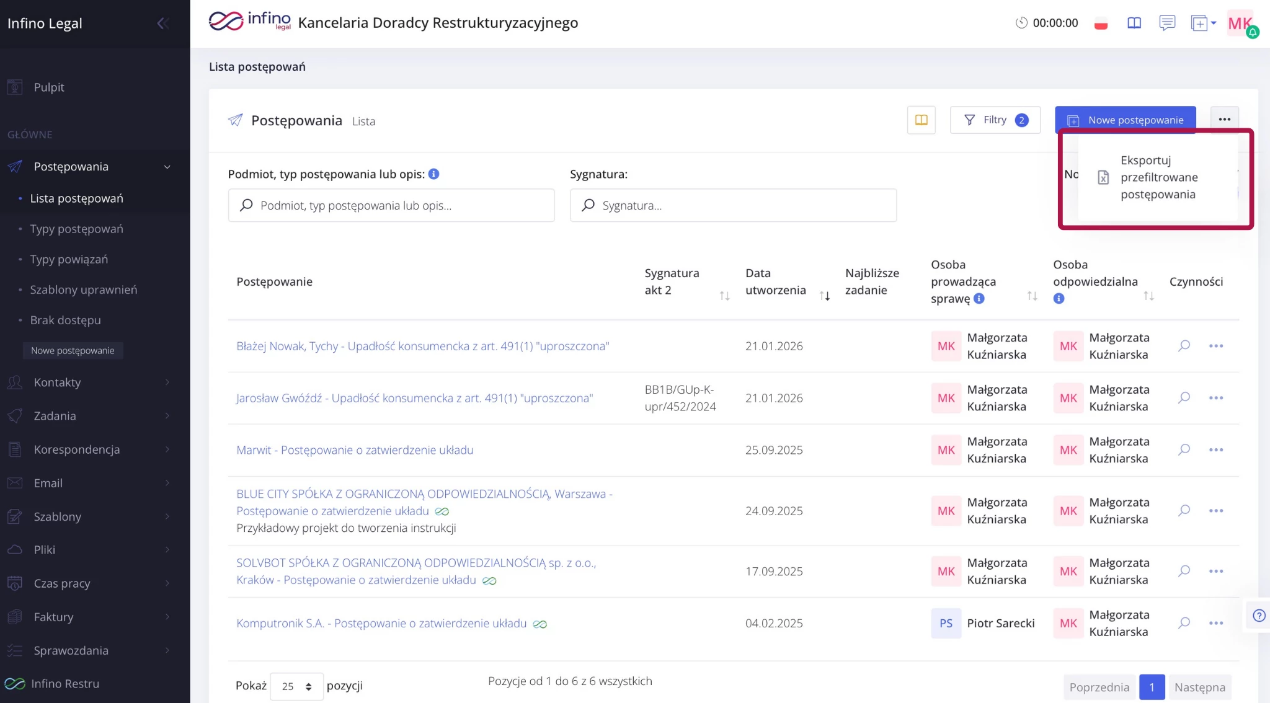Click the help question mark icon at right edge

click(1258, 615)
